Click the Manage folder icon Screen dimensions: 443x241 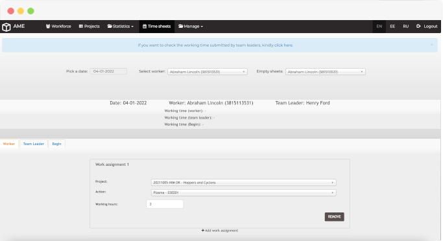point(181,27)
